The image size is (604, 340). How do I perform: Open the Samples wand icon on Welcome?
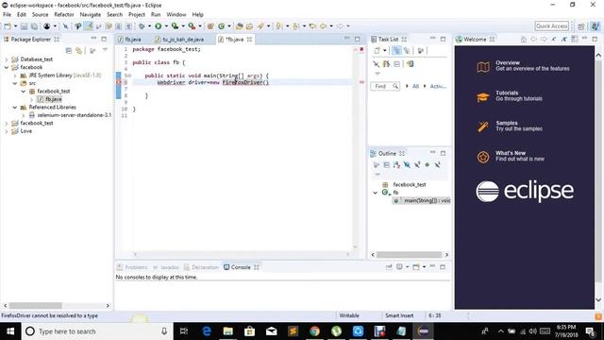pyautogui.click(x=483, y=127)
